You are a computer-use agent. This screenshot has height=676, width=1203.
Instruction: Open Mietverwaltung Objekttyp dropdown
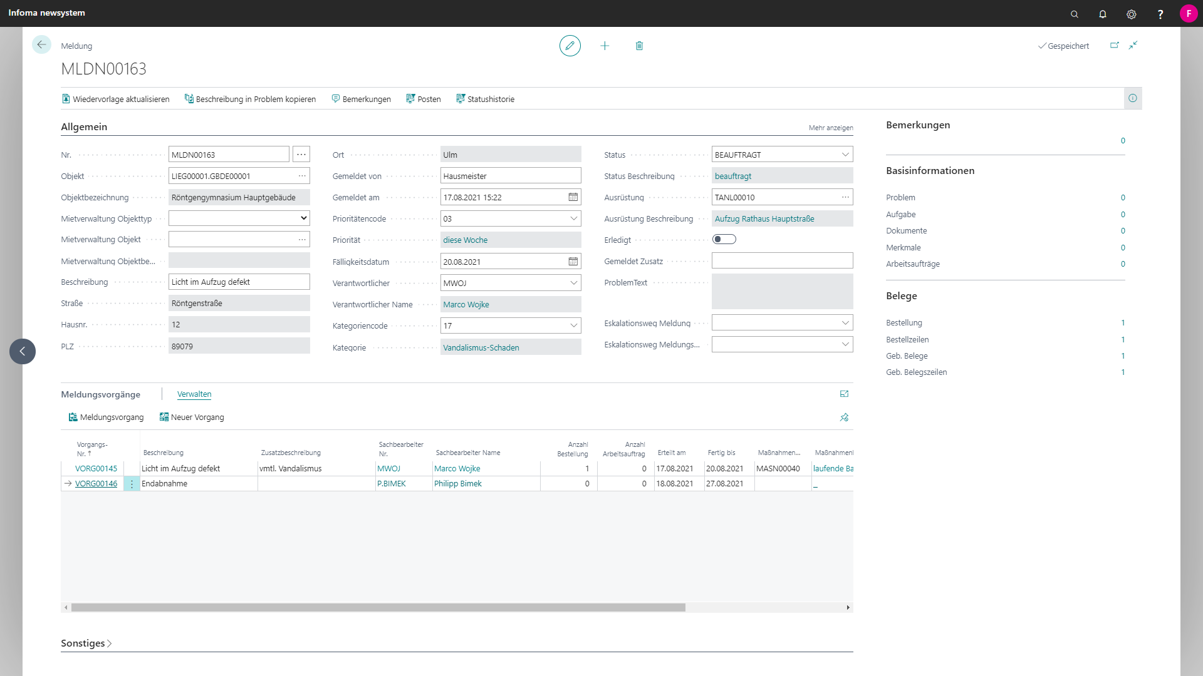tap(303, 218)
